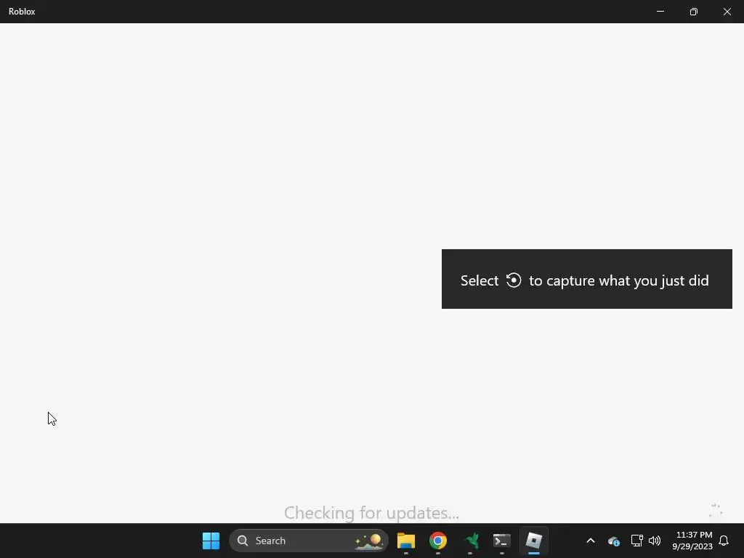Restore down the Roblox window
The width and height of the screenshot is (744, 558).
[694, 12]
